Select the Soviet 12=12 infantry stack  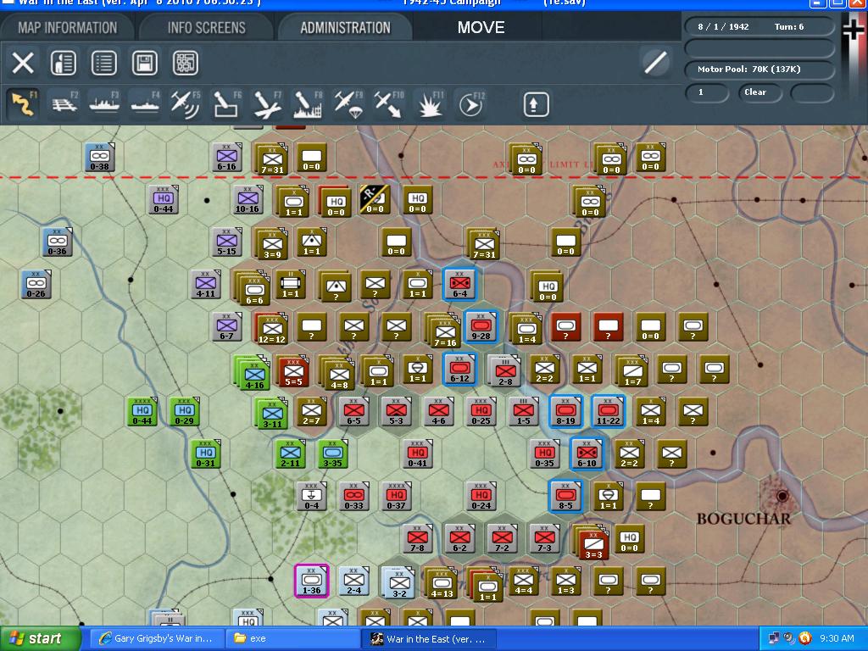(272, 329)
